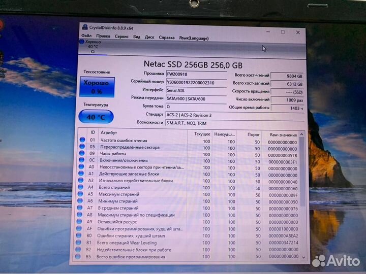Click status dot for attribute A5
This screenshot has height=274, width=366.
pyautogui.click(x=80, y=194)
